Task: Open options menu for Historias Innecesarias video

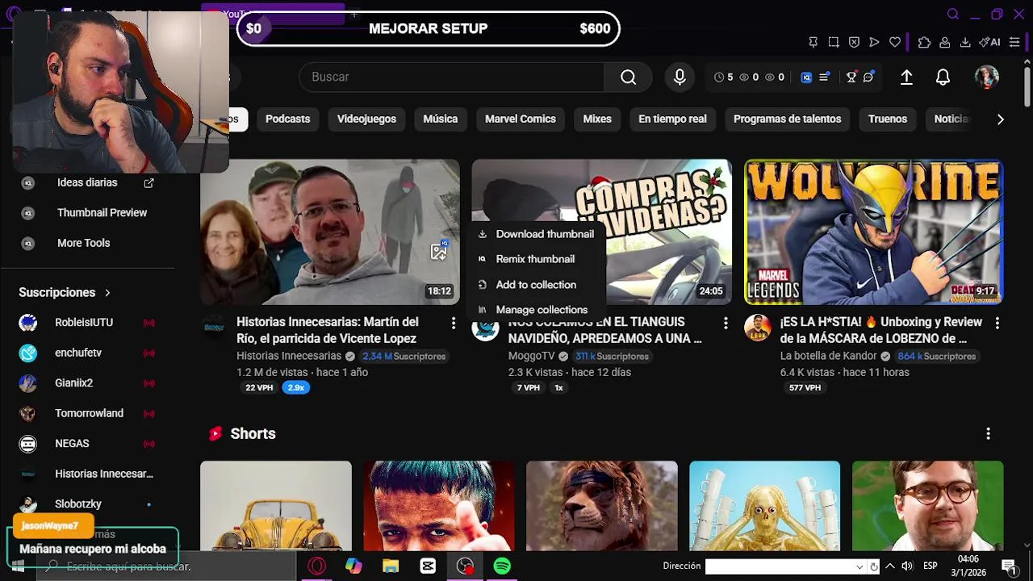Action: coord(454,323)
